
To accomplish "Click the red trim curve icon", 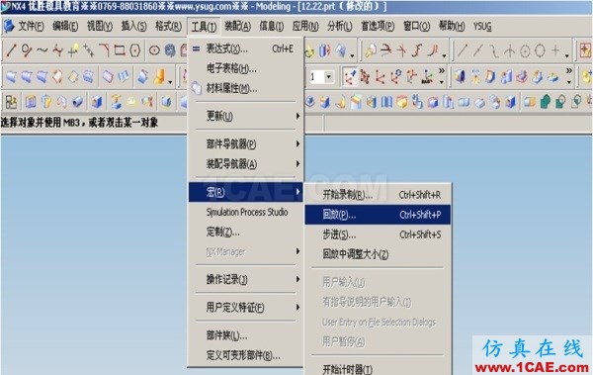I will (385, 50).
